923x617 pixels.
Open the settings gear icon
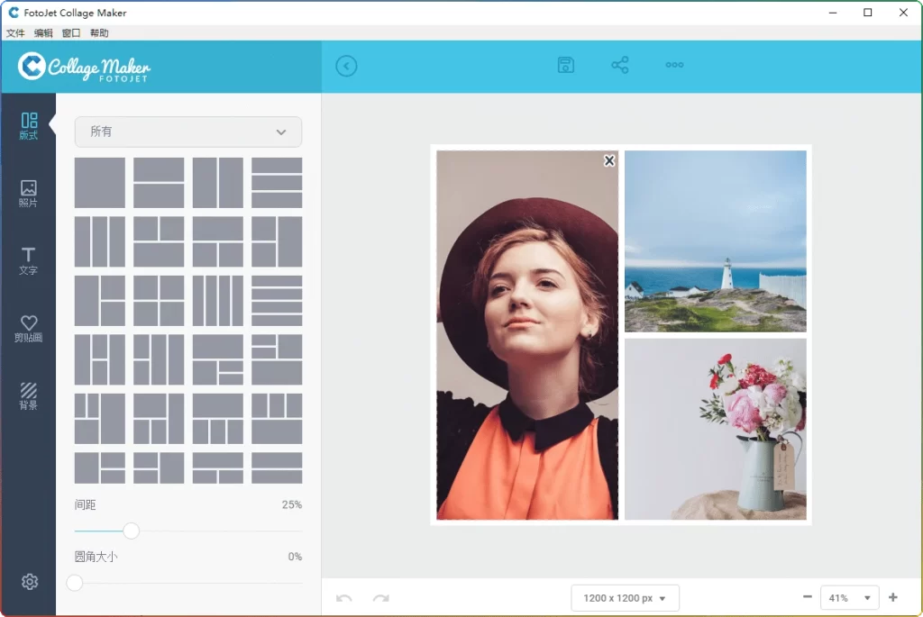[30, 581]
